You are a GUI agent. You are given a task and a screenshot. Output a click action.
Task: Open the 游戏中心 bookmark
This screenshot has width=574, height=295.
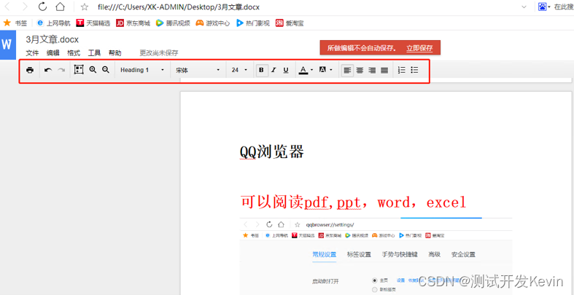tap(213, 23)
